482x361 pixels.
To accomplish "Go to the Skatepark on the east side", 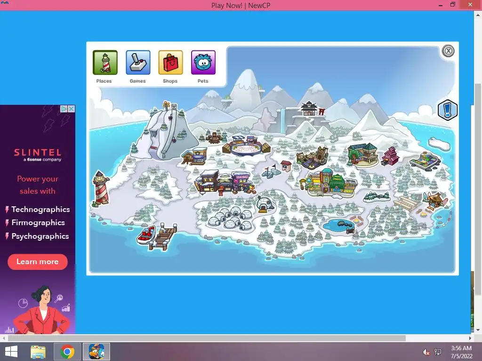I will [x=425, y=161].
